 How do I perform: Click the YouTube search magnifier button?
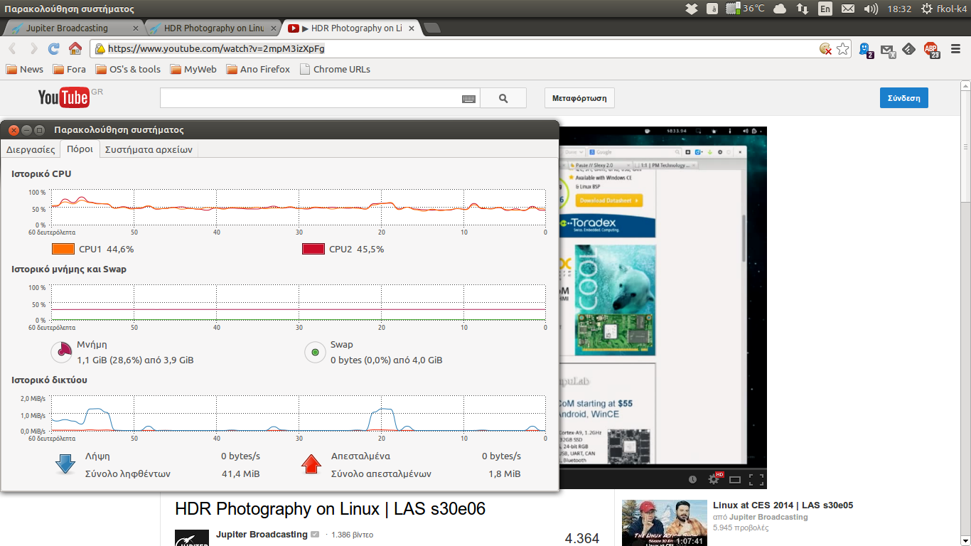[x=503, y=99]
